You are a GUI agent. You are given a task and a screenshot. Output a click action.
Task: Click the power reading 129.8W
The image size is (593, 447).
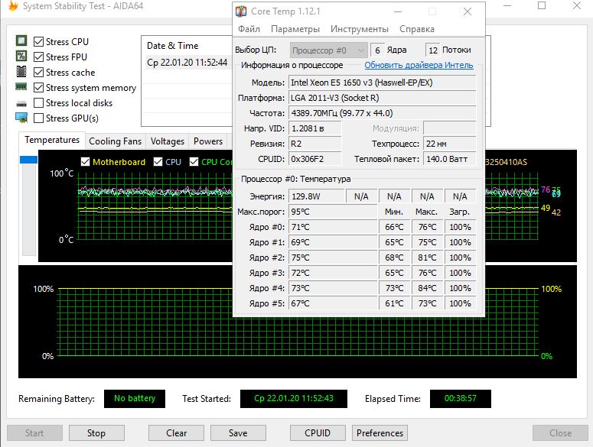coord(318,196)
